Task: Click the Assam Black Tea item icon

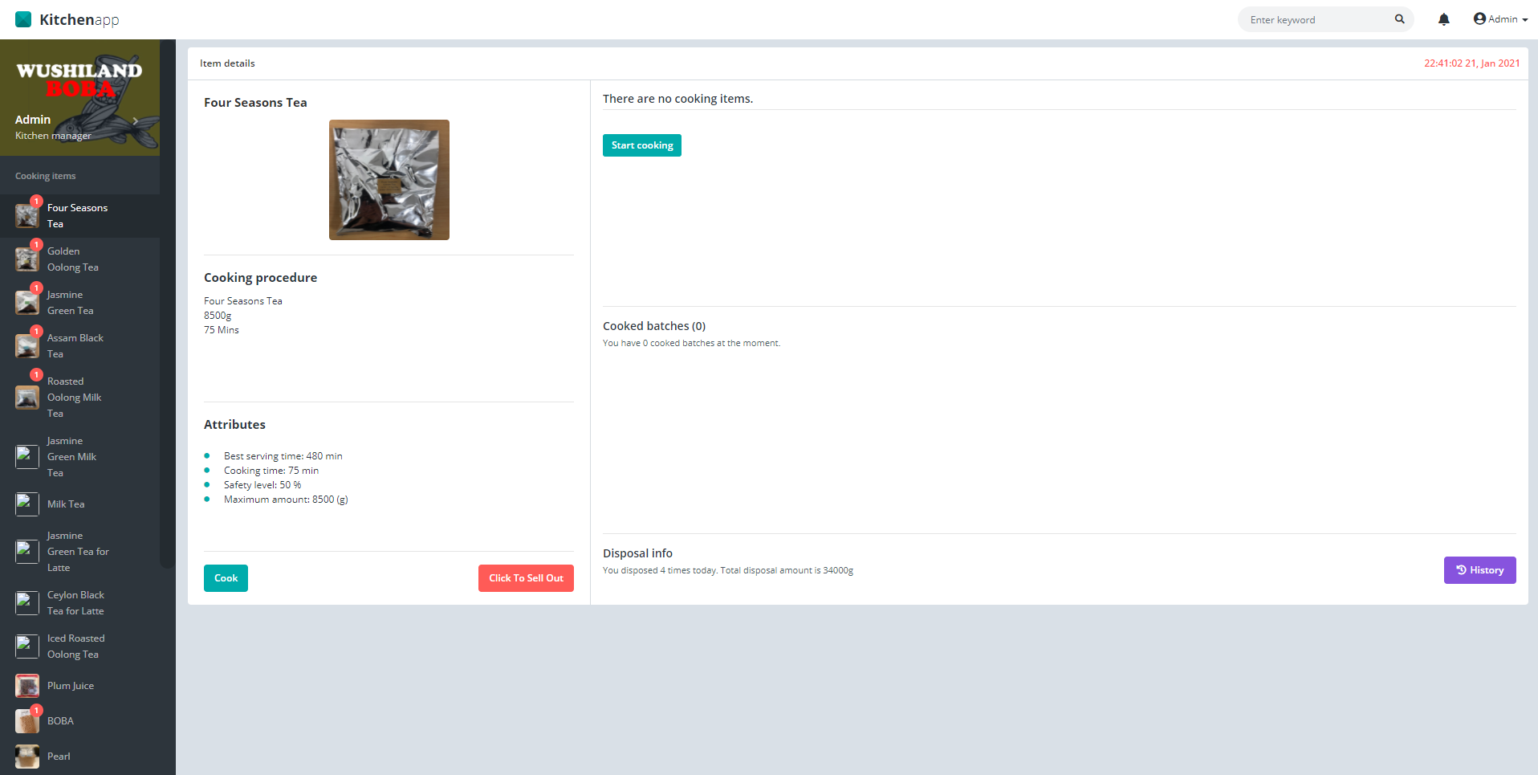Action: tap(27, 346)
